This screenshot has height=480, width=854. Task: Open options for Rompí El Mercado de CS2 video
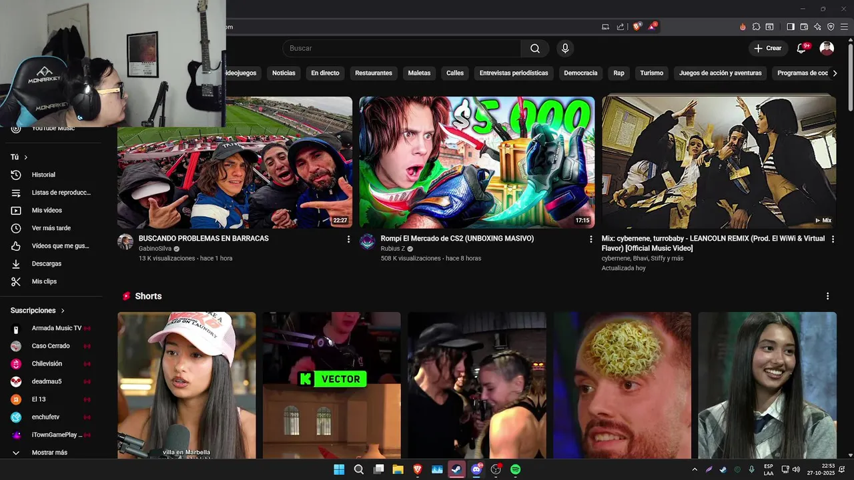click(x=590, y=239)
